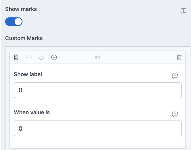The height and width of the screenshot is (150, 191).
Task: Click the 0 value in Show label box
Action: point(21,90)
